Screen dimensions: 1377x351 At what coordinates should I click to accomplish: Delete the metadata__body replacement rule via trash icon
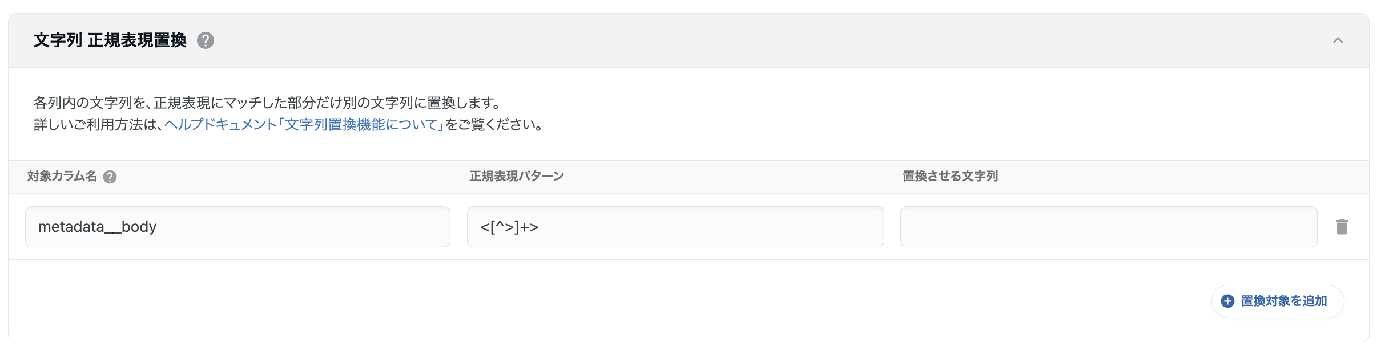(1342, 226)
